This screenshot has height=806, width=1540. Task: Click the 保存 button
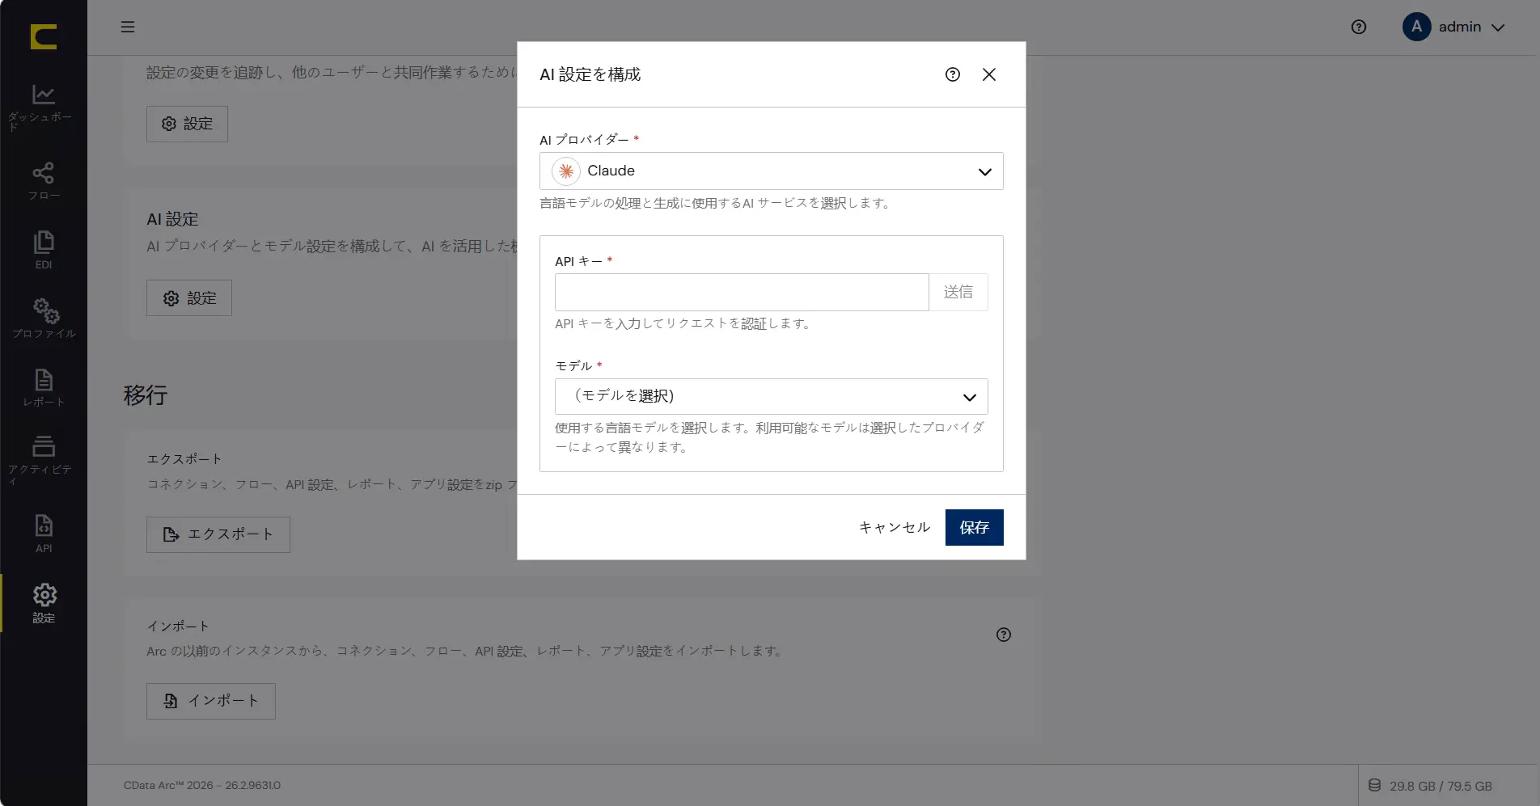(x=975, y=527)
